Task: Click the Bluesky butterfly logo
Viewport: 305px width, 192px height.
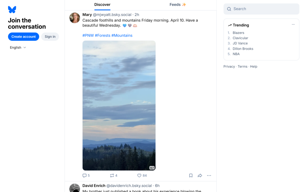Action: [12, 10]
